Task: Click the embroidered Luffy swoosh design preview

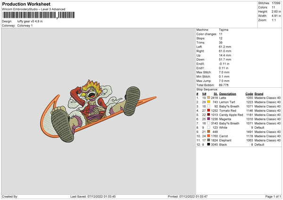Action: 99,111
